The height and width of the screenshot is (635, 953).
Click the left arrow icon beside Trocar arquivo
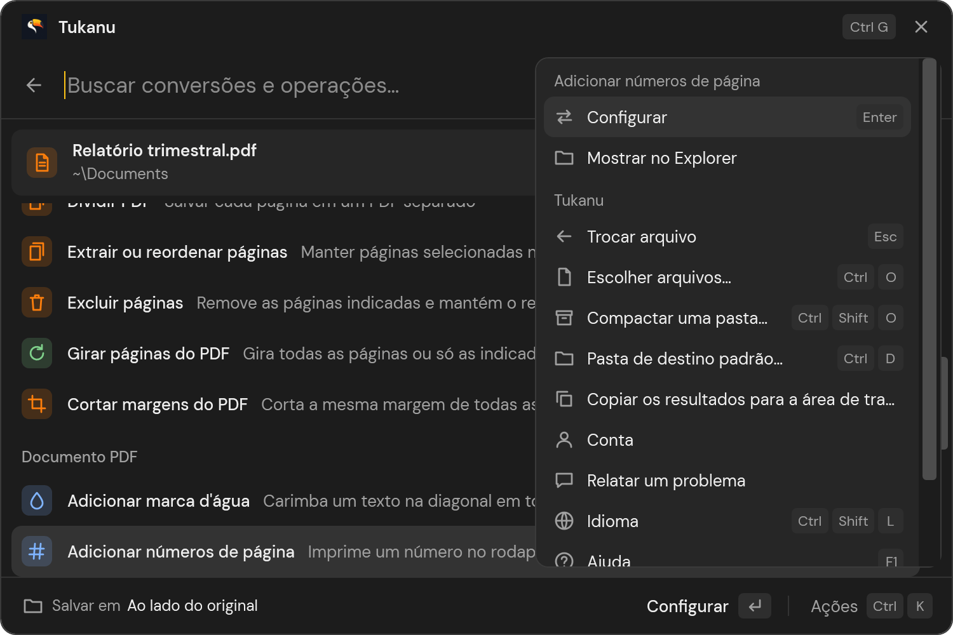pos(564,236)
